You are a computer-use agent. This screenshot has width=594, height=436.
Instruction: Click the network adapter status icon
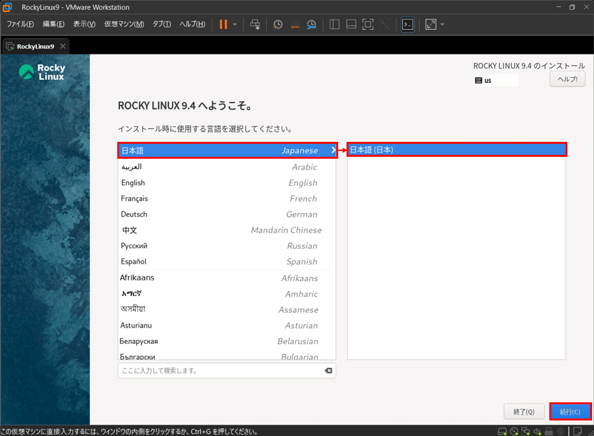tap(526, 431)
